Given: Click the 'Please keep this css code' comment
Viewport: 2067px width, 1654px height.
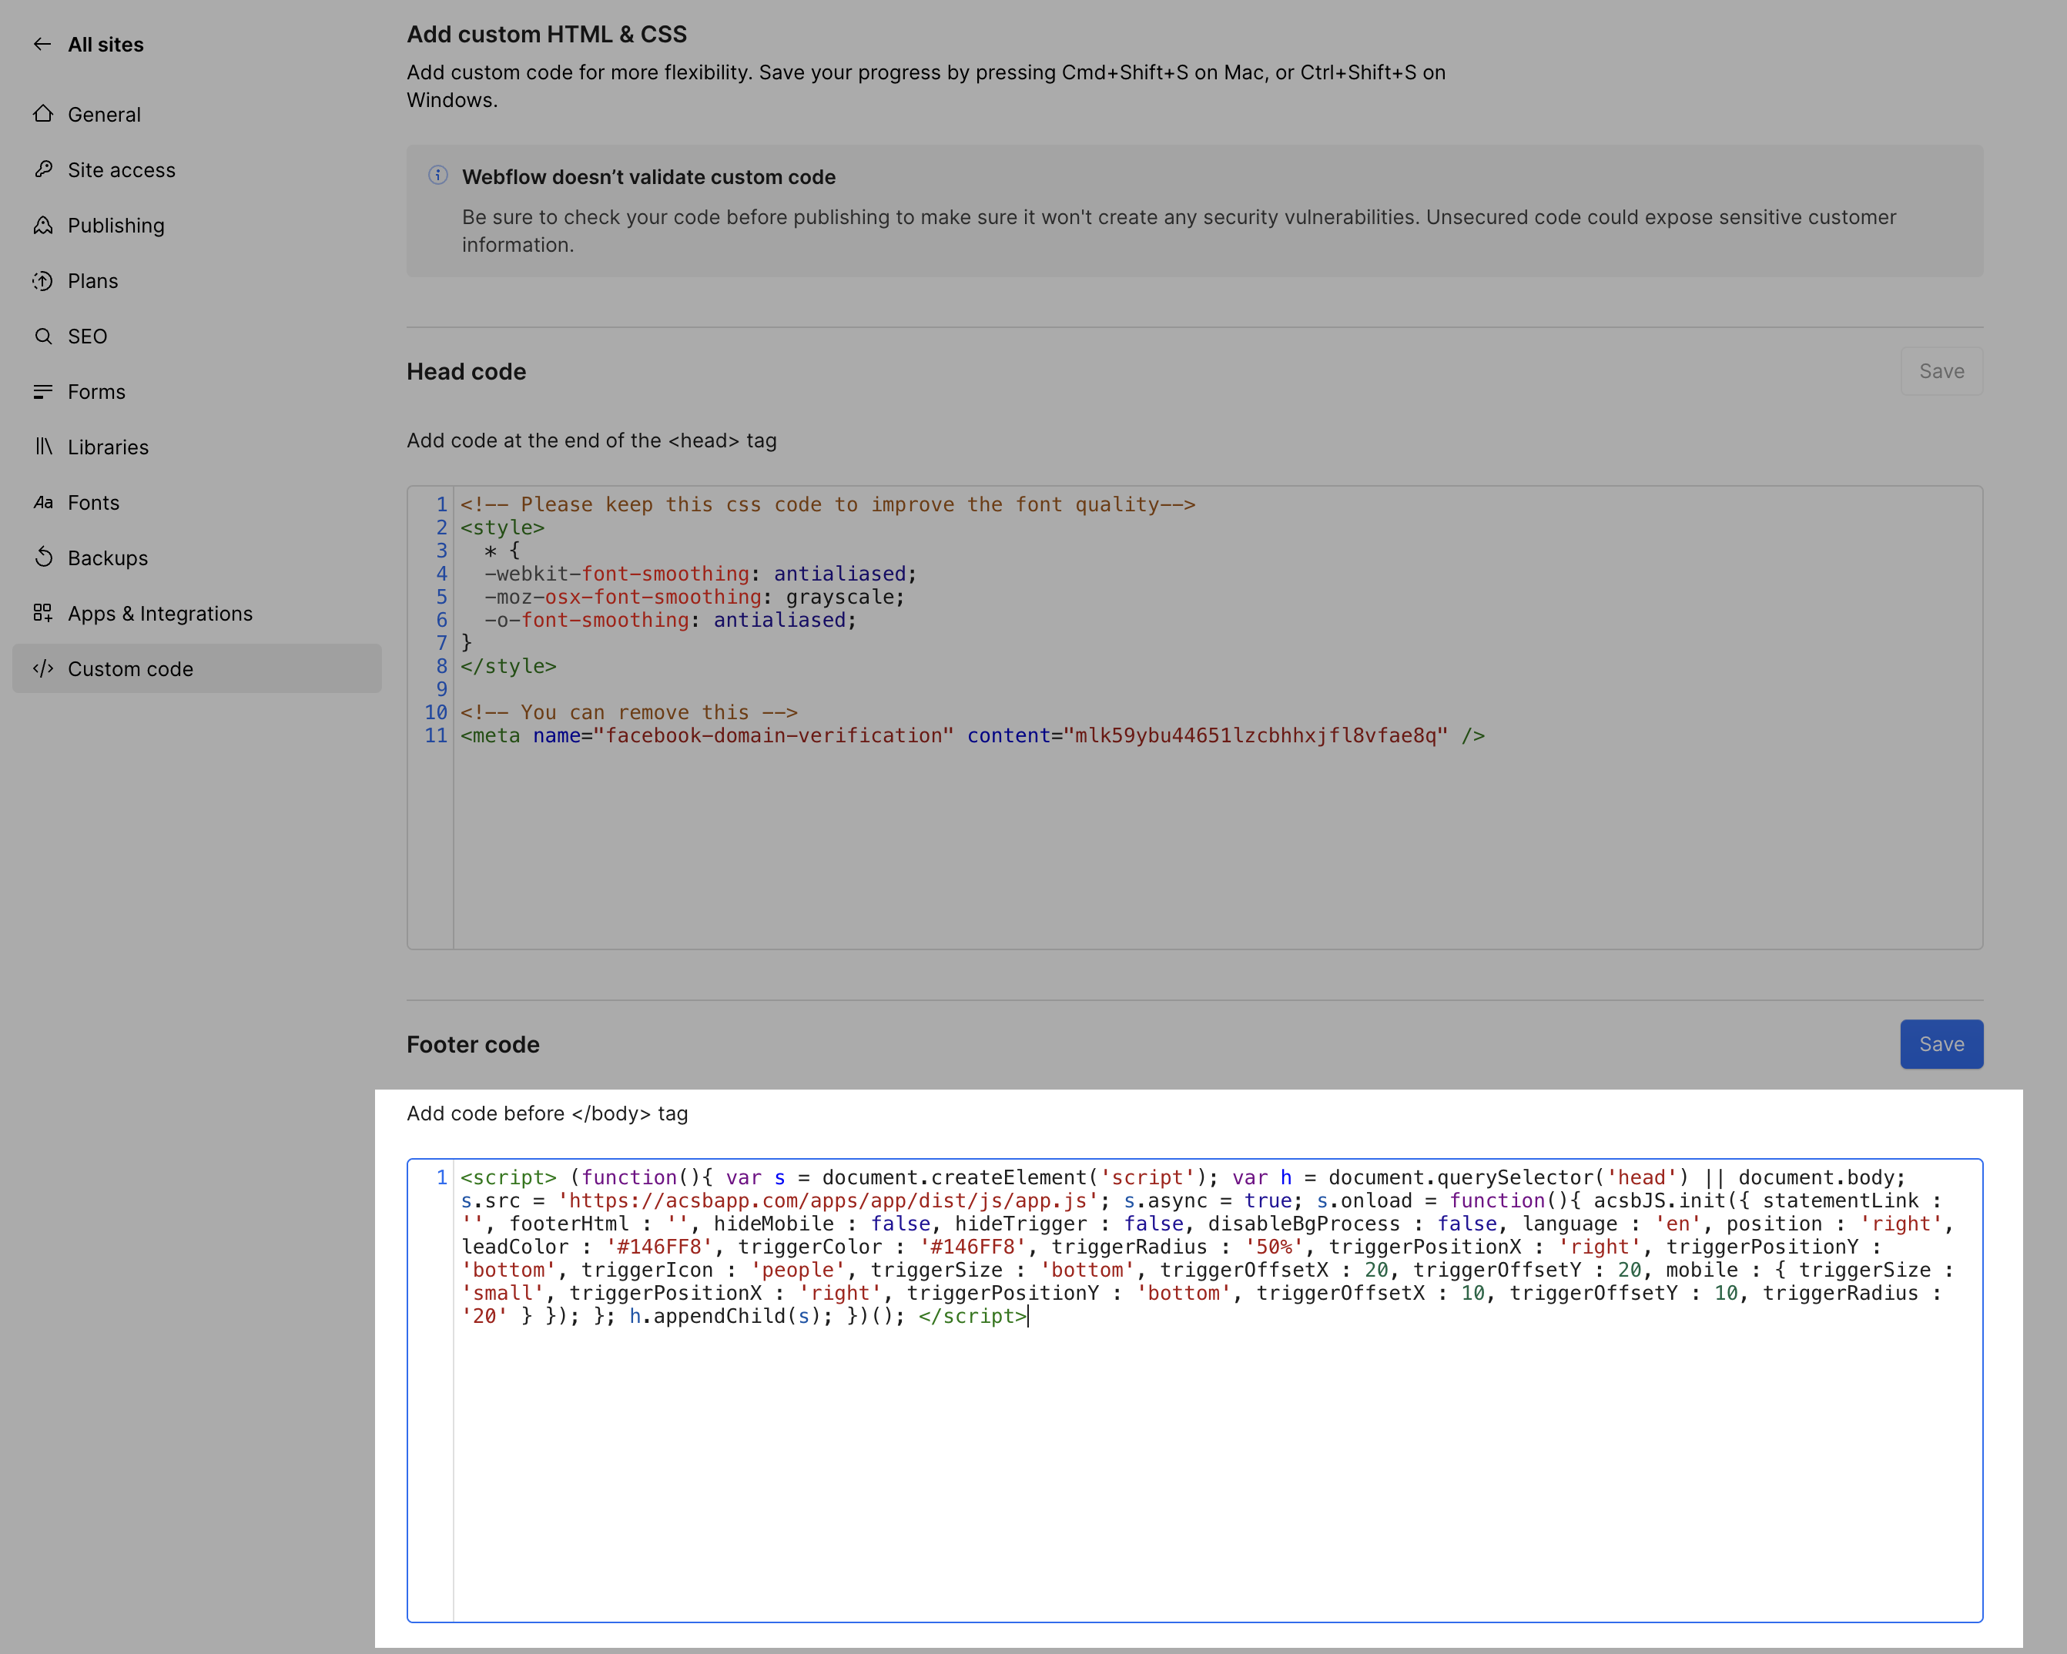Looking at the screenshot, I should click(827, 504).
